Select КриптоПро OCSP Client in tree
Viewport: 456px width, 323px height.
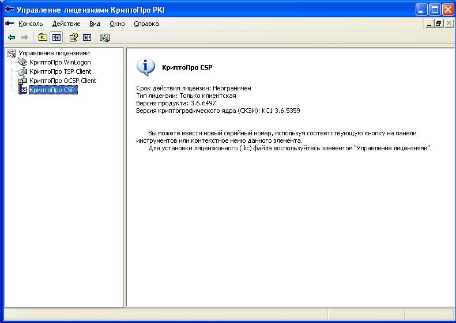point(63,81)
